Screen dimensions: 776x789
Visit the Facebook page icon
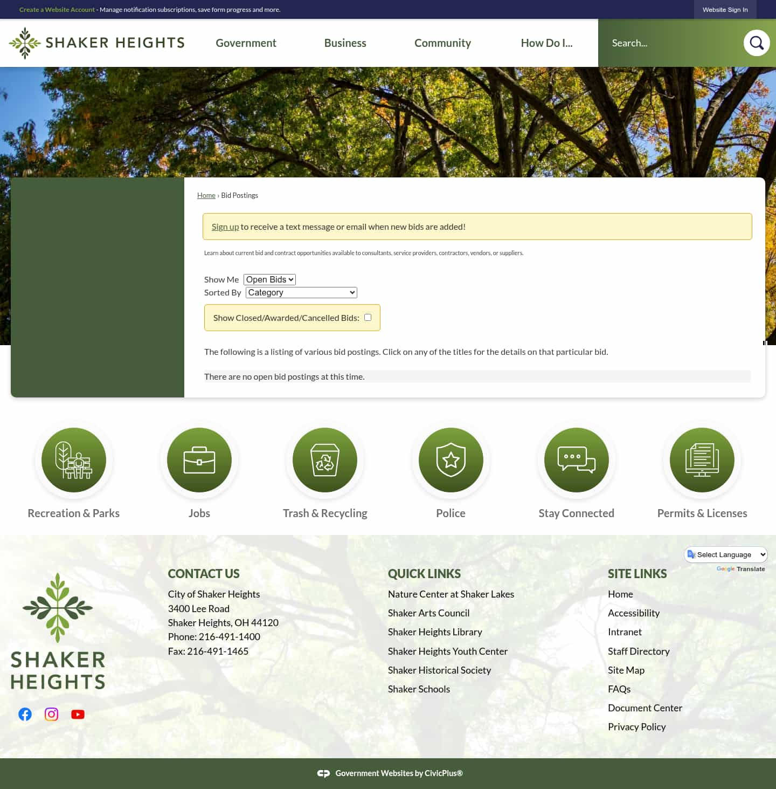point(25,713)
